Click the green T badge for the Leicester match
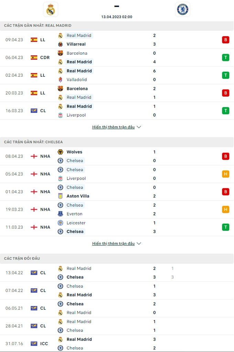 pos(225,227)
